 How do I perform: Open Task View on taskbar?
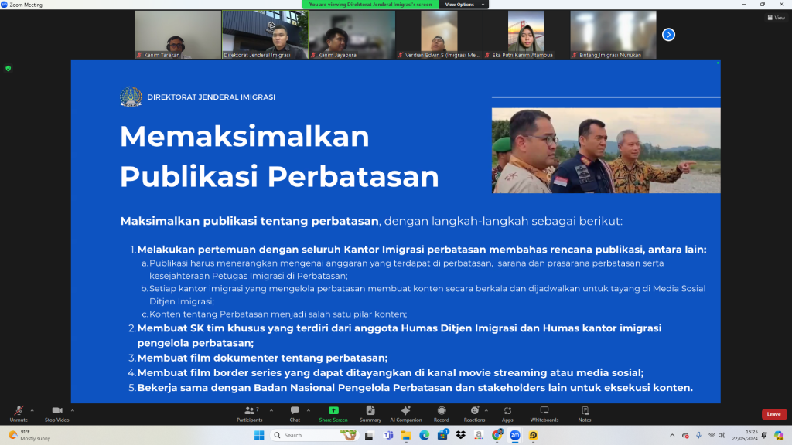(369, 435)
